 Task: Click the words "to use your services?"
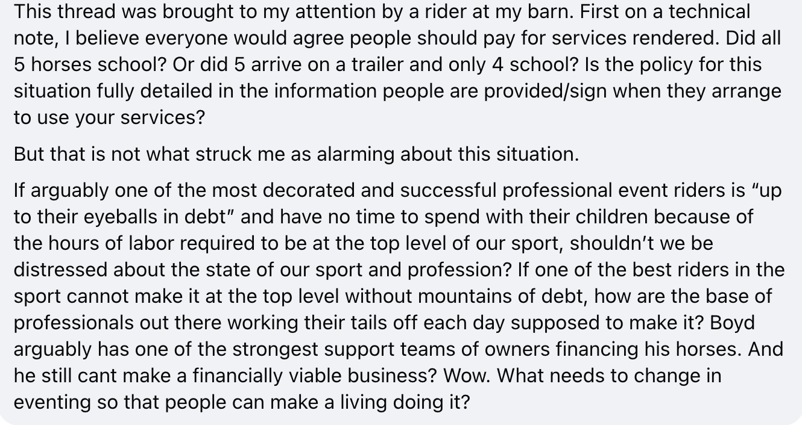tap(109, 117)
